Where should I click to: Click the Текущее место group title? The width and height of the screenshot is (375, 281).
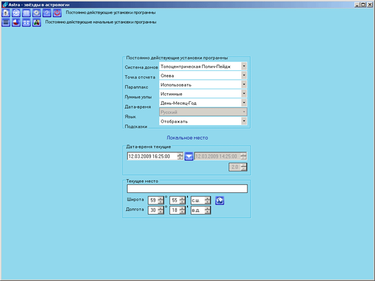[x=142, y=181]
